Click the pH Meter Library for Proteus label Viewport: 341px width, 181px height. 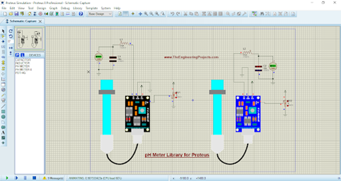177,155
